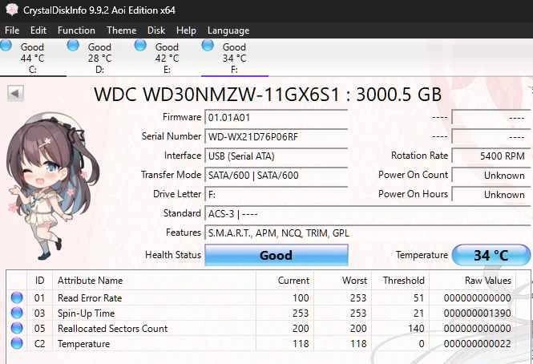Screen dimensions: 533x364
Task: Click the Power On Count value
Action: (x=491, y=176)
